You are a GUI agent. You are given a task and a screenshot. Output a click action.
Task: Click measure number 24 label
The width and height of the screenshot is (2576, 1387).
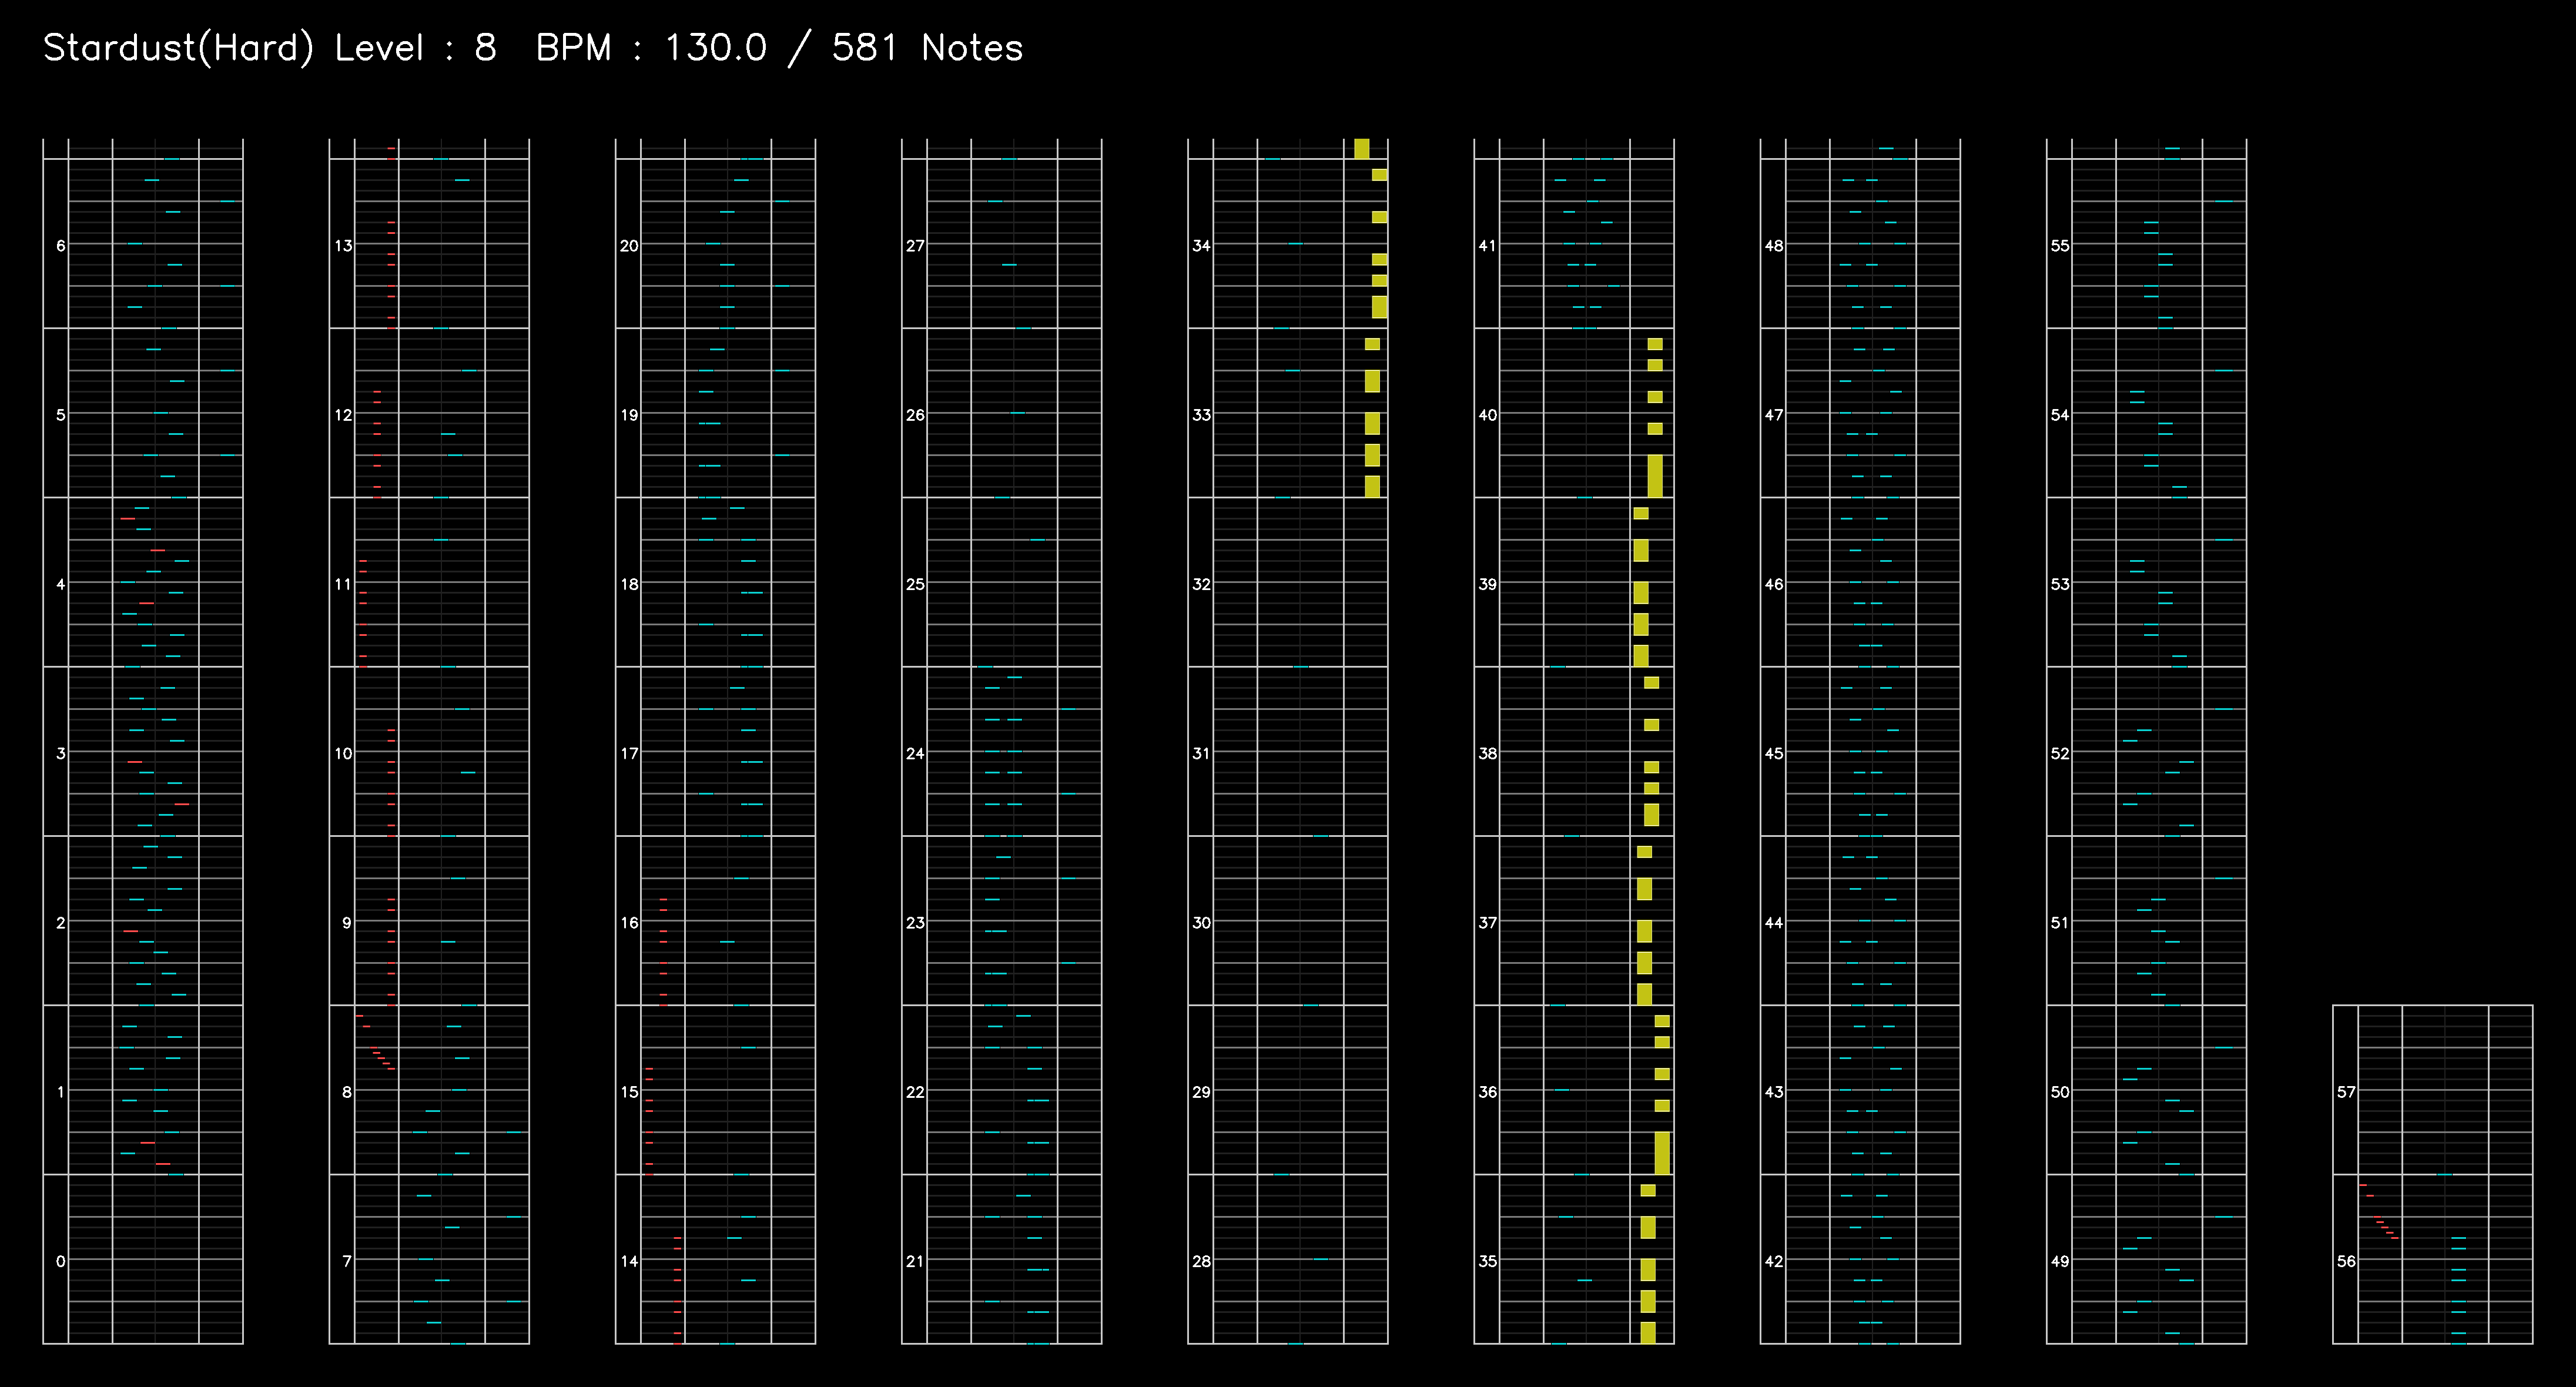(915, 753)
